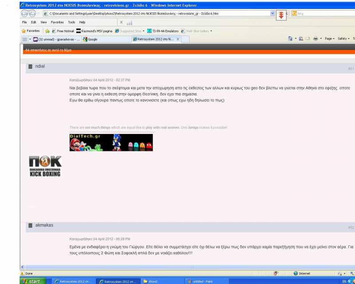Viewport: 355px width, 284px height.
Task: Switch to the Google tab
Action: (x=92, y=39)
